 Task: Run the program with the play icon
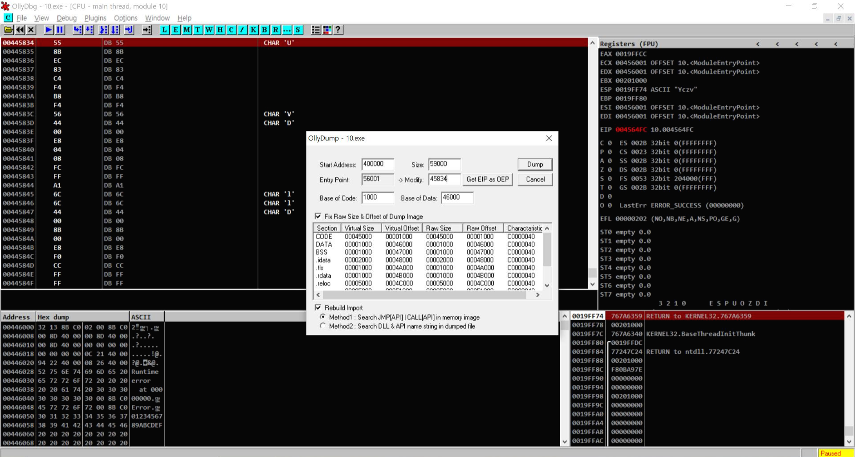pos(49,30)
